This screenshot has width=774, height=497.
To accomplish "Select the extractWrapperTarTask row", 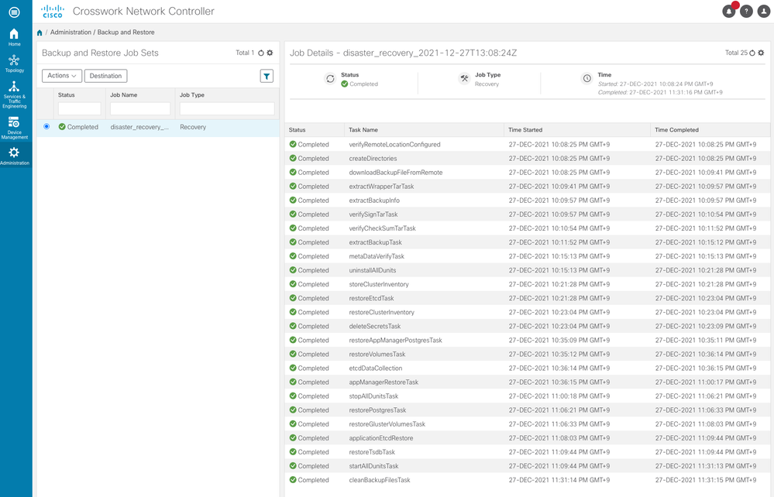I will coord(527,187).
